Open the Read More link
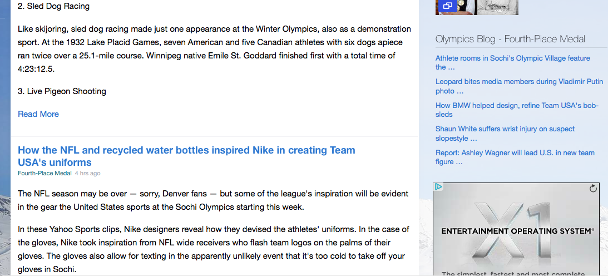 (x=38, y=114)
